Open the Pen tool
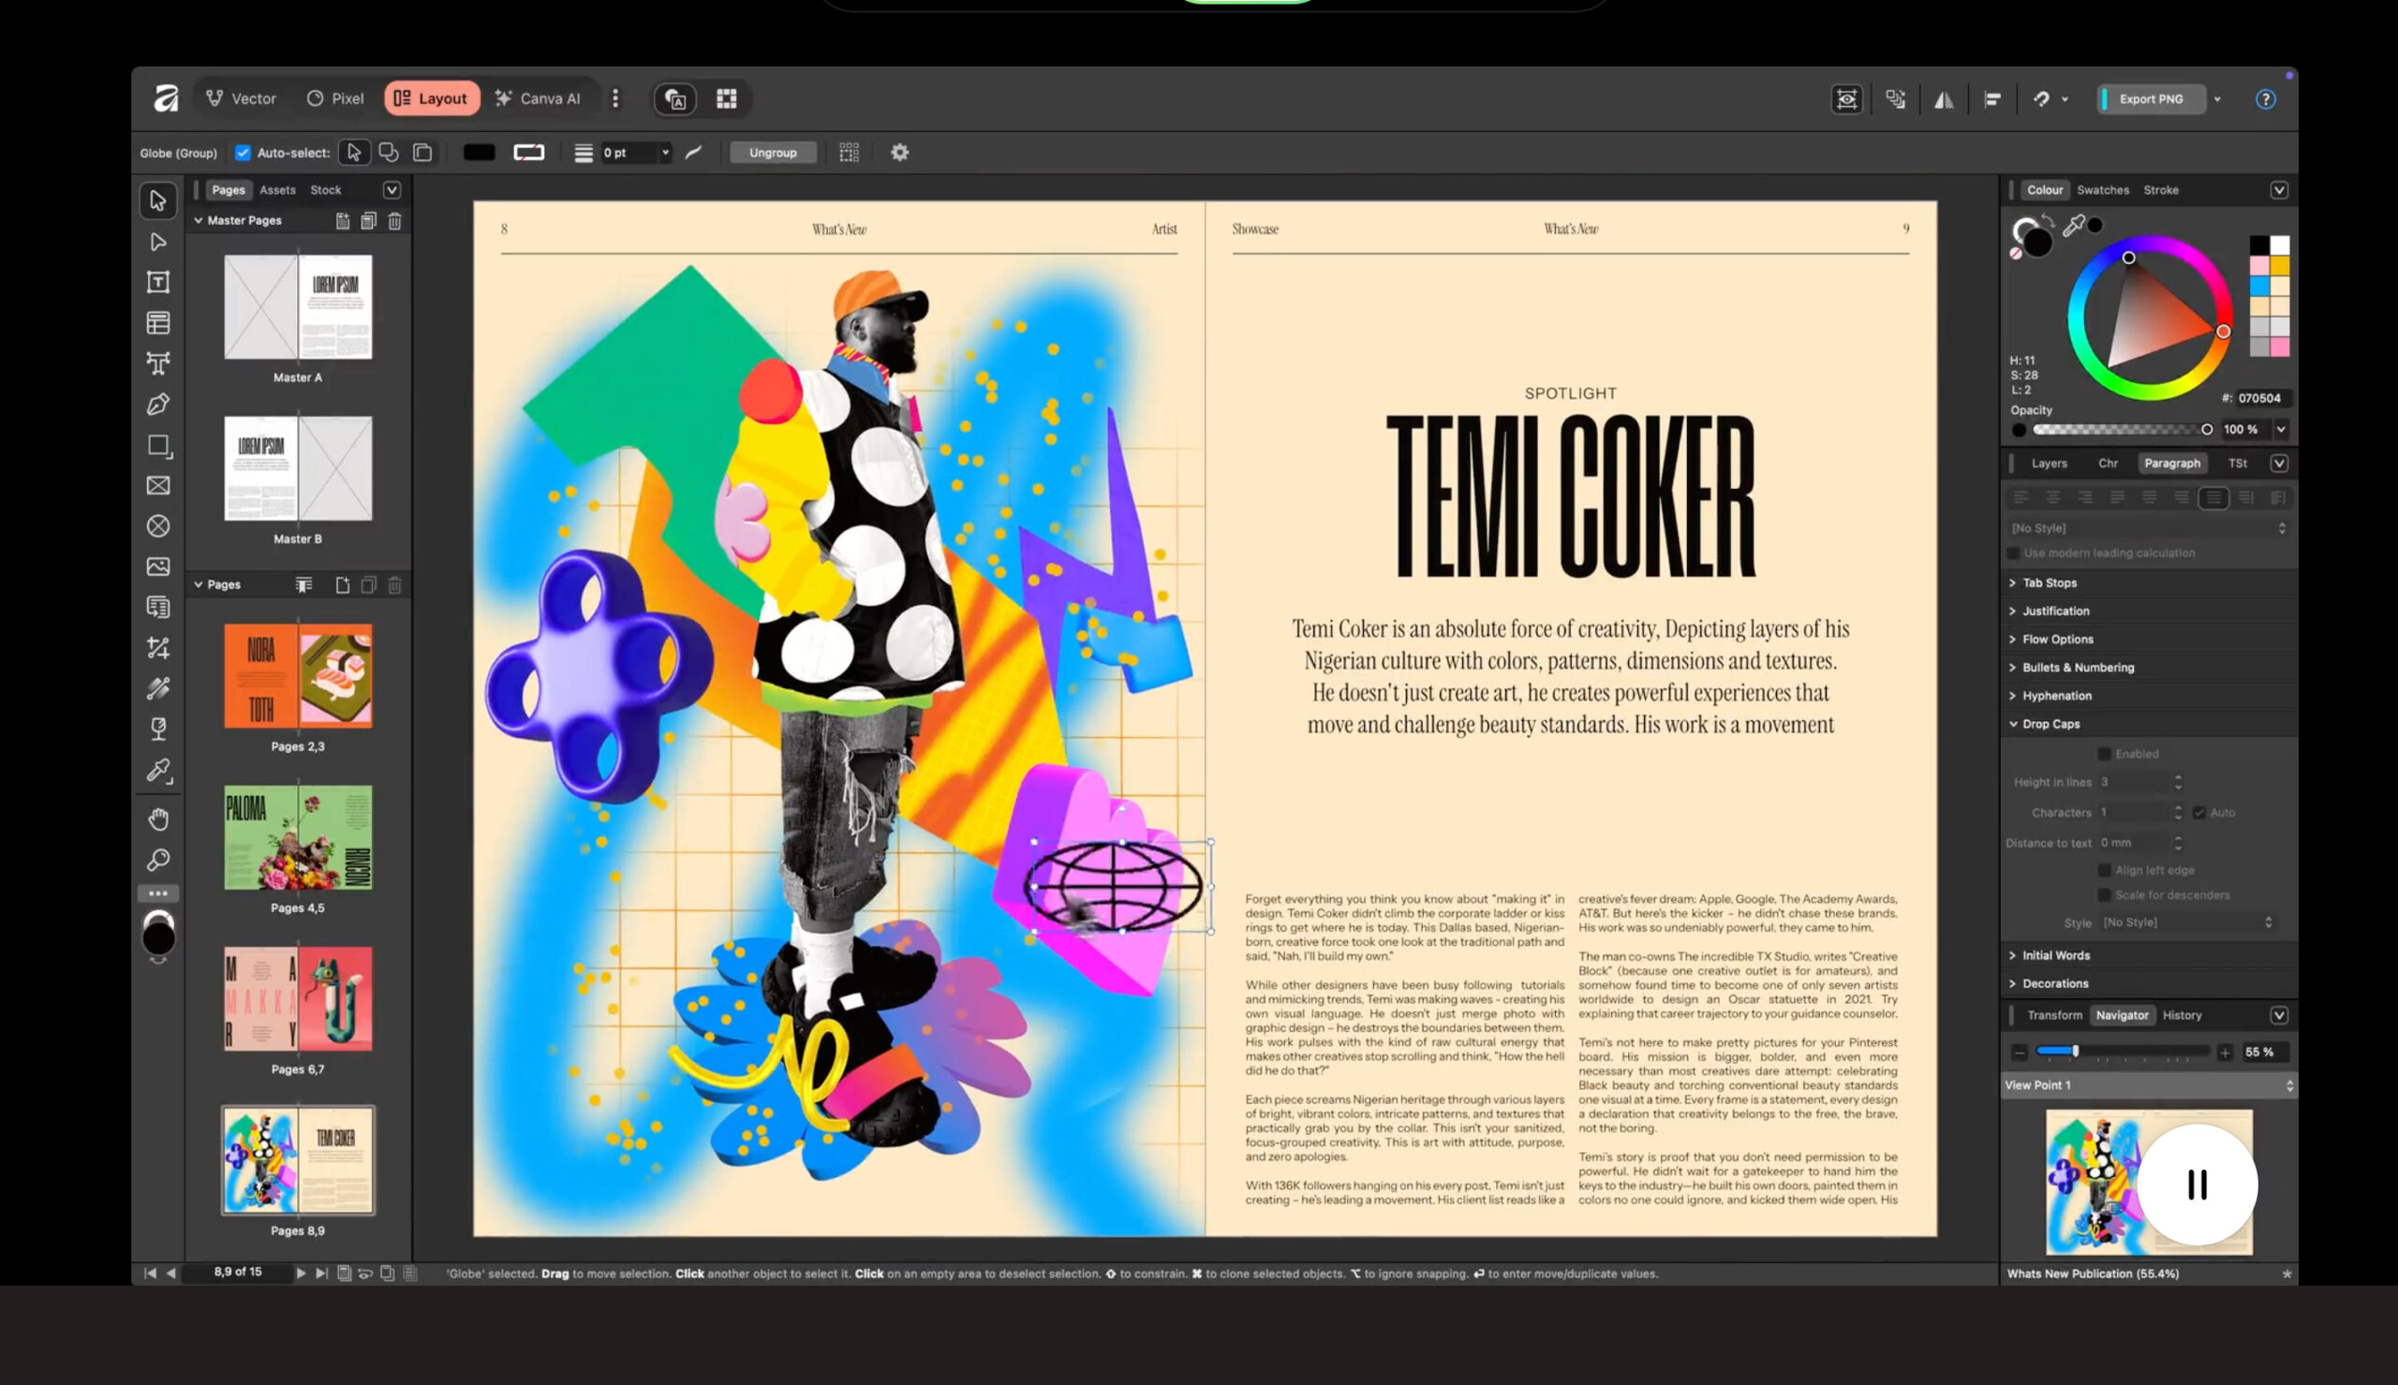The image size is (2398, 1385). (x=159, y=405)
